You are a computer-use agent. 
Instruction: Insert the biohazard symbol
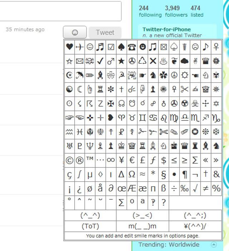point(195,103)
